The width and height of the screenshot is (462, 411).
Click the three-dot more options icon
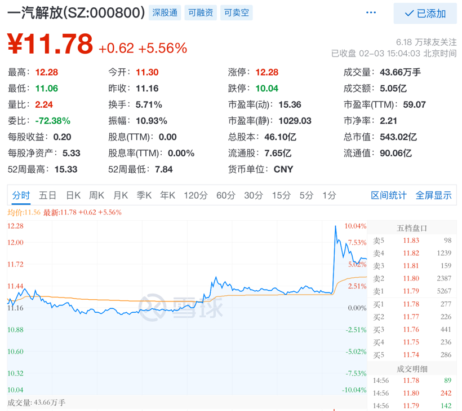(x=370, y=12)
